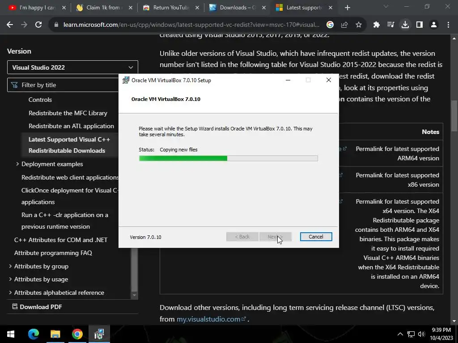This screenshot has width=458, height=343.
Task: Click the Notes column header
Action: click(430, 132)
